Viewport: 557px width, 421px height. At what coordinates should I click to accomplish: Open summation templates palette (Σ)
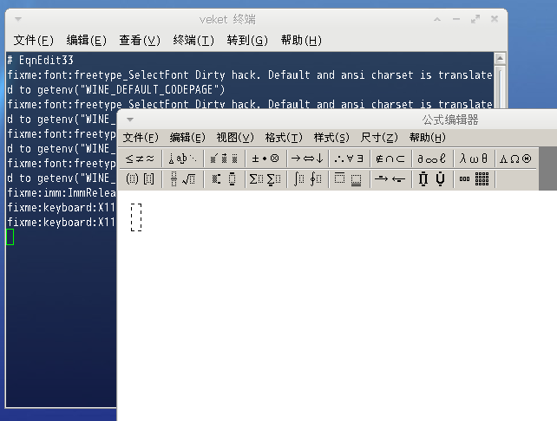point(265,179)
